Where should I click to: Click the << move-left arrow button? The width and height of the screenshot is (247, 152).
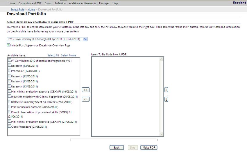click(x=85, y=99)
